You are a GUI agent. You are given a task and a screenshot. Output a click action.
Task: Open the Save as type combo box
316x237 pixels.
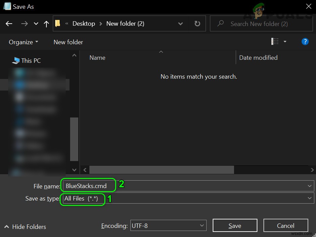pos(188,198)
